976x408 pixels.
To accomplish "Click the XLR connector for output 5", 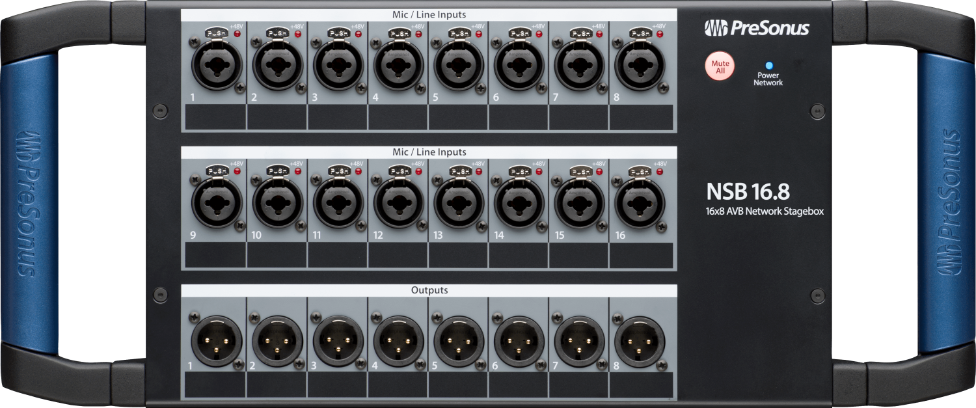I will [x=459, y=341].
